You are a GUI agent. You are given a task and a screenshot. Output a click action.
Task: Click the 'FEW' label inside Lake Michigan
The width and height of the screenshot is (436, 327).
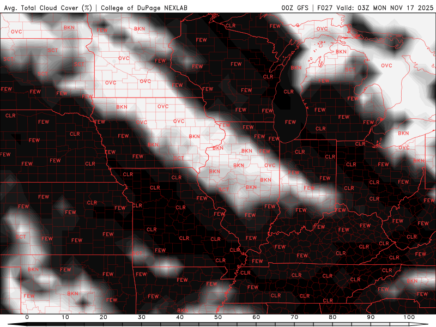[x=290, y=122]
